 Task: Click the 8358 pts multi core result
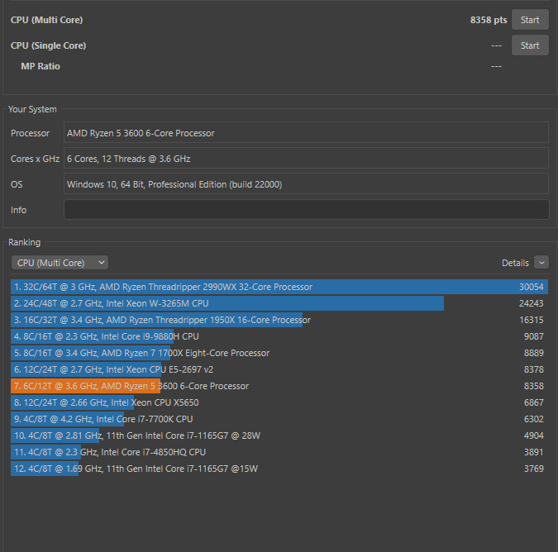(x=489, y=20)
